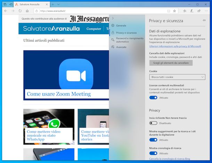Click the Privacy lock icon
This screenshot has width=212, height=163.
tap(113, 33)
